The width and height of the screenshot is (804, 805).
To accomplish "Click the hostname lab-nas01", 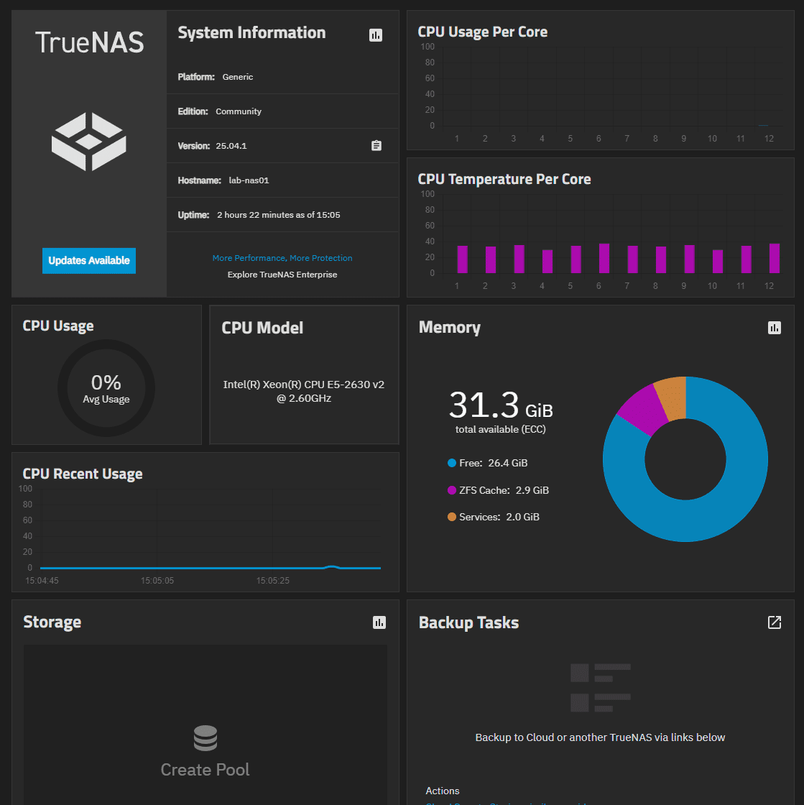I will (249, 180).
